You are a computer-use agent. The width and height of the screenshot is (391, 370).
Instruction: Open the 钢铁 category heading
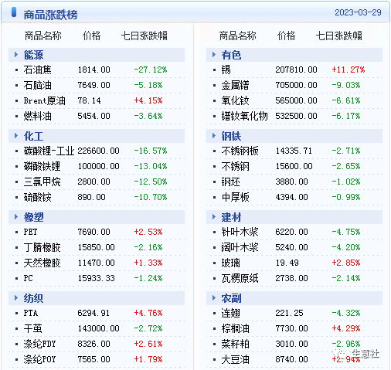pyautogui.click(x=231, y=136)
